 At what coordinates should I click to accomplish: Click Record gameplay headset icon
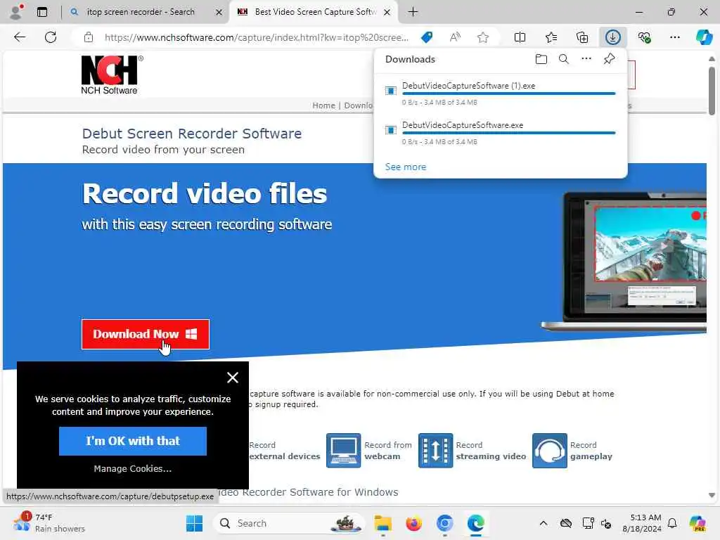(x=550, y=451)
